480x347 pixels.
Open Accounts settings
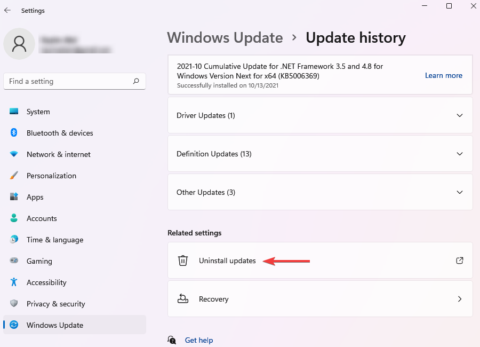pyautogui.click(x=74, y=218)
